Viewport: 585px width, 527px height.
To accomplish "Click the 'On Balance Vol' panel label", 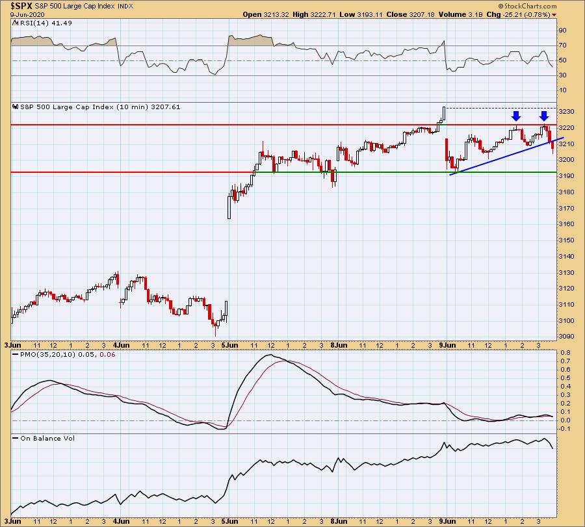I will point(47,438).
